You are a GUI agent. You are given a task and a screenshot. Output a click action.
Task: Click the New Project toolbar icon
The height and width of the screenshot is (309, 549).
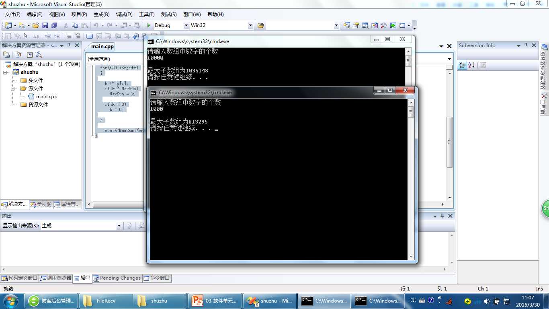click(x=8, y=25)
